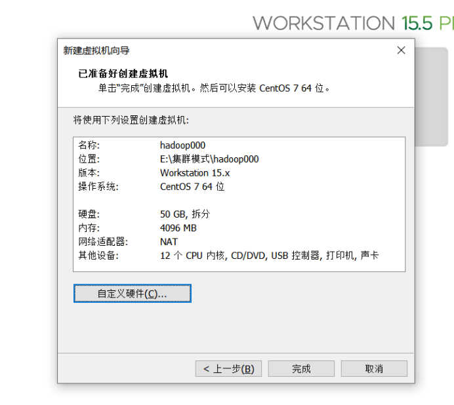Click the 位置: label
This screenshot has width=454, height=405.
pos(89,159)
